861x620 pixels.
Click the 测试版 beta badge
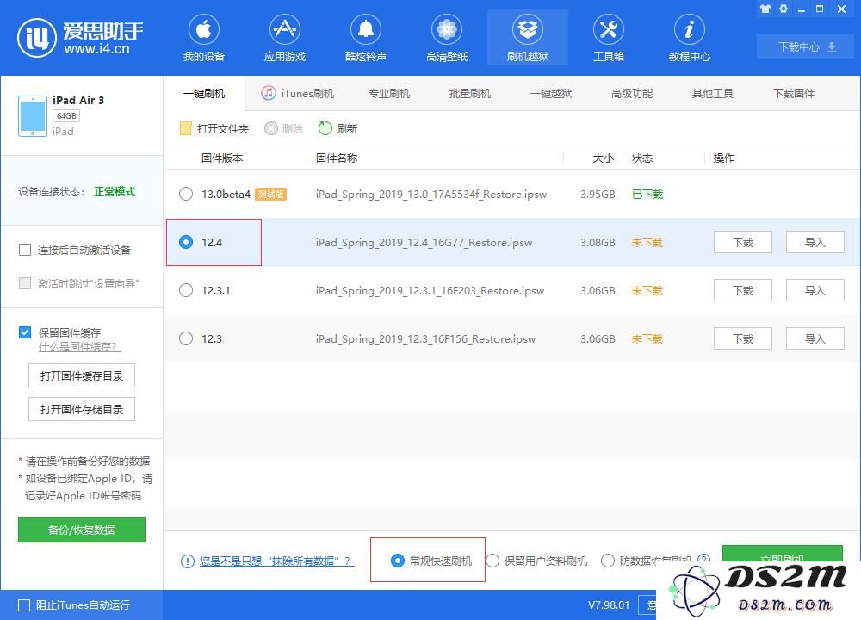tap(270, 195)
